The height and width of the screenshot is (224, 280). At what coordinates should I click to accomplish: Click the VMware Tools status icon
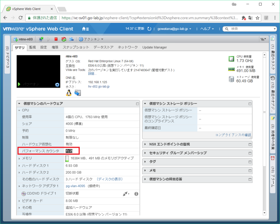[x=78, y=93]
